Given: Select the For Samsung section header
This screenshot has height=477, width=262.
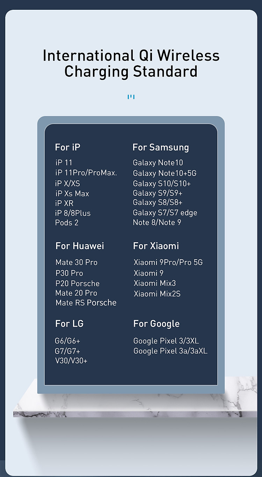Looking at the screenshot, I should (161, 147).
